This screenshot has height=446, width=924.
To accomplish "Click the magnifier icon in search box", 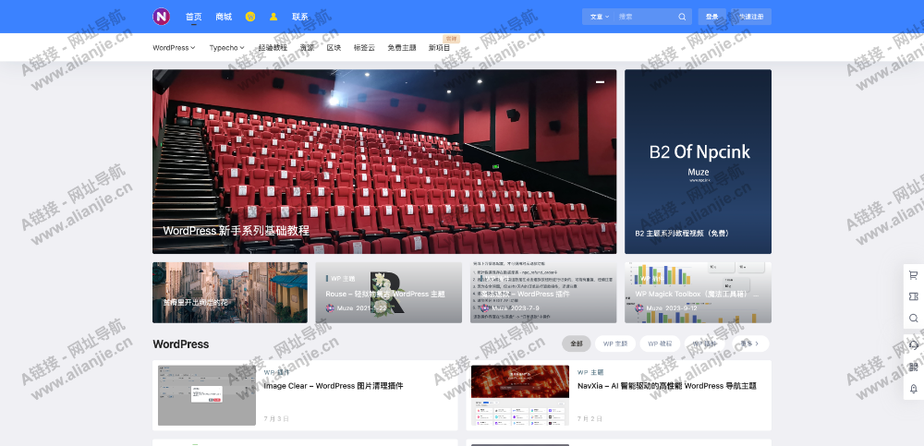I will pos(682,17).
